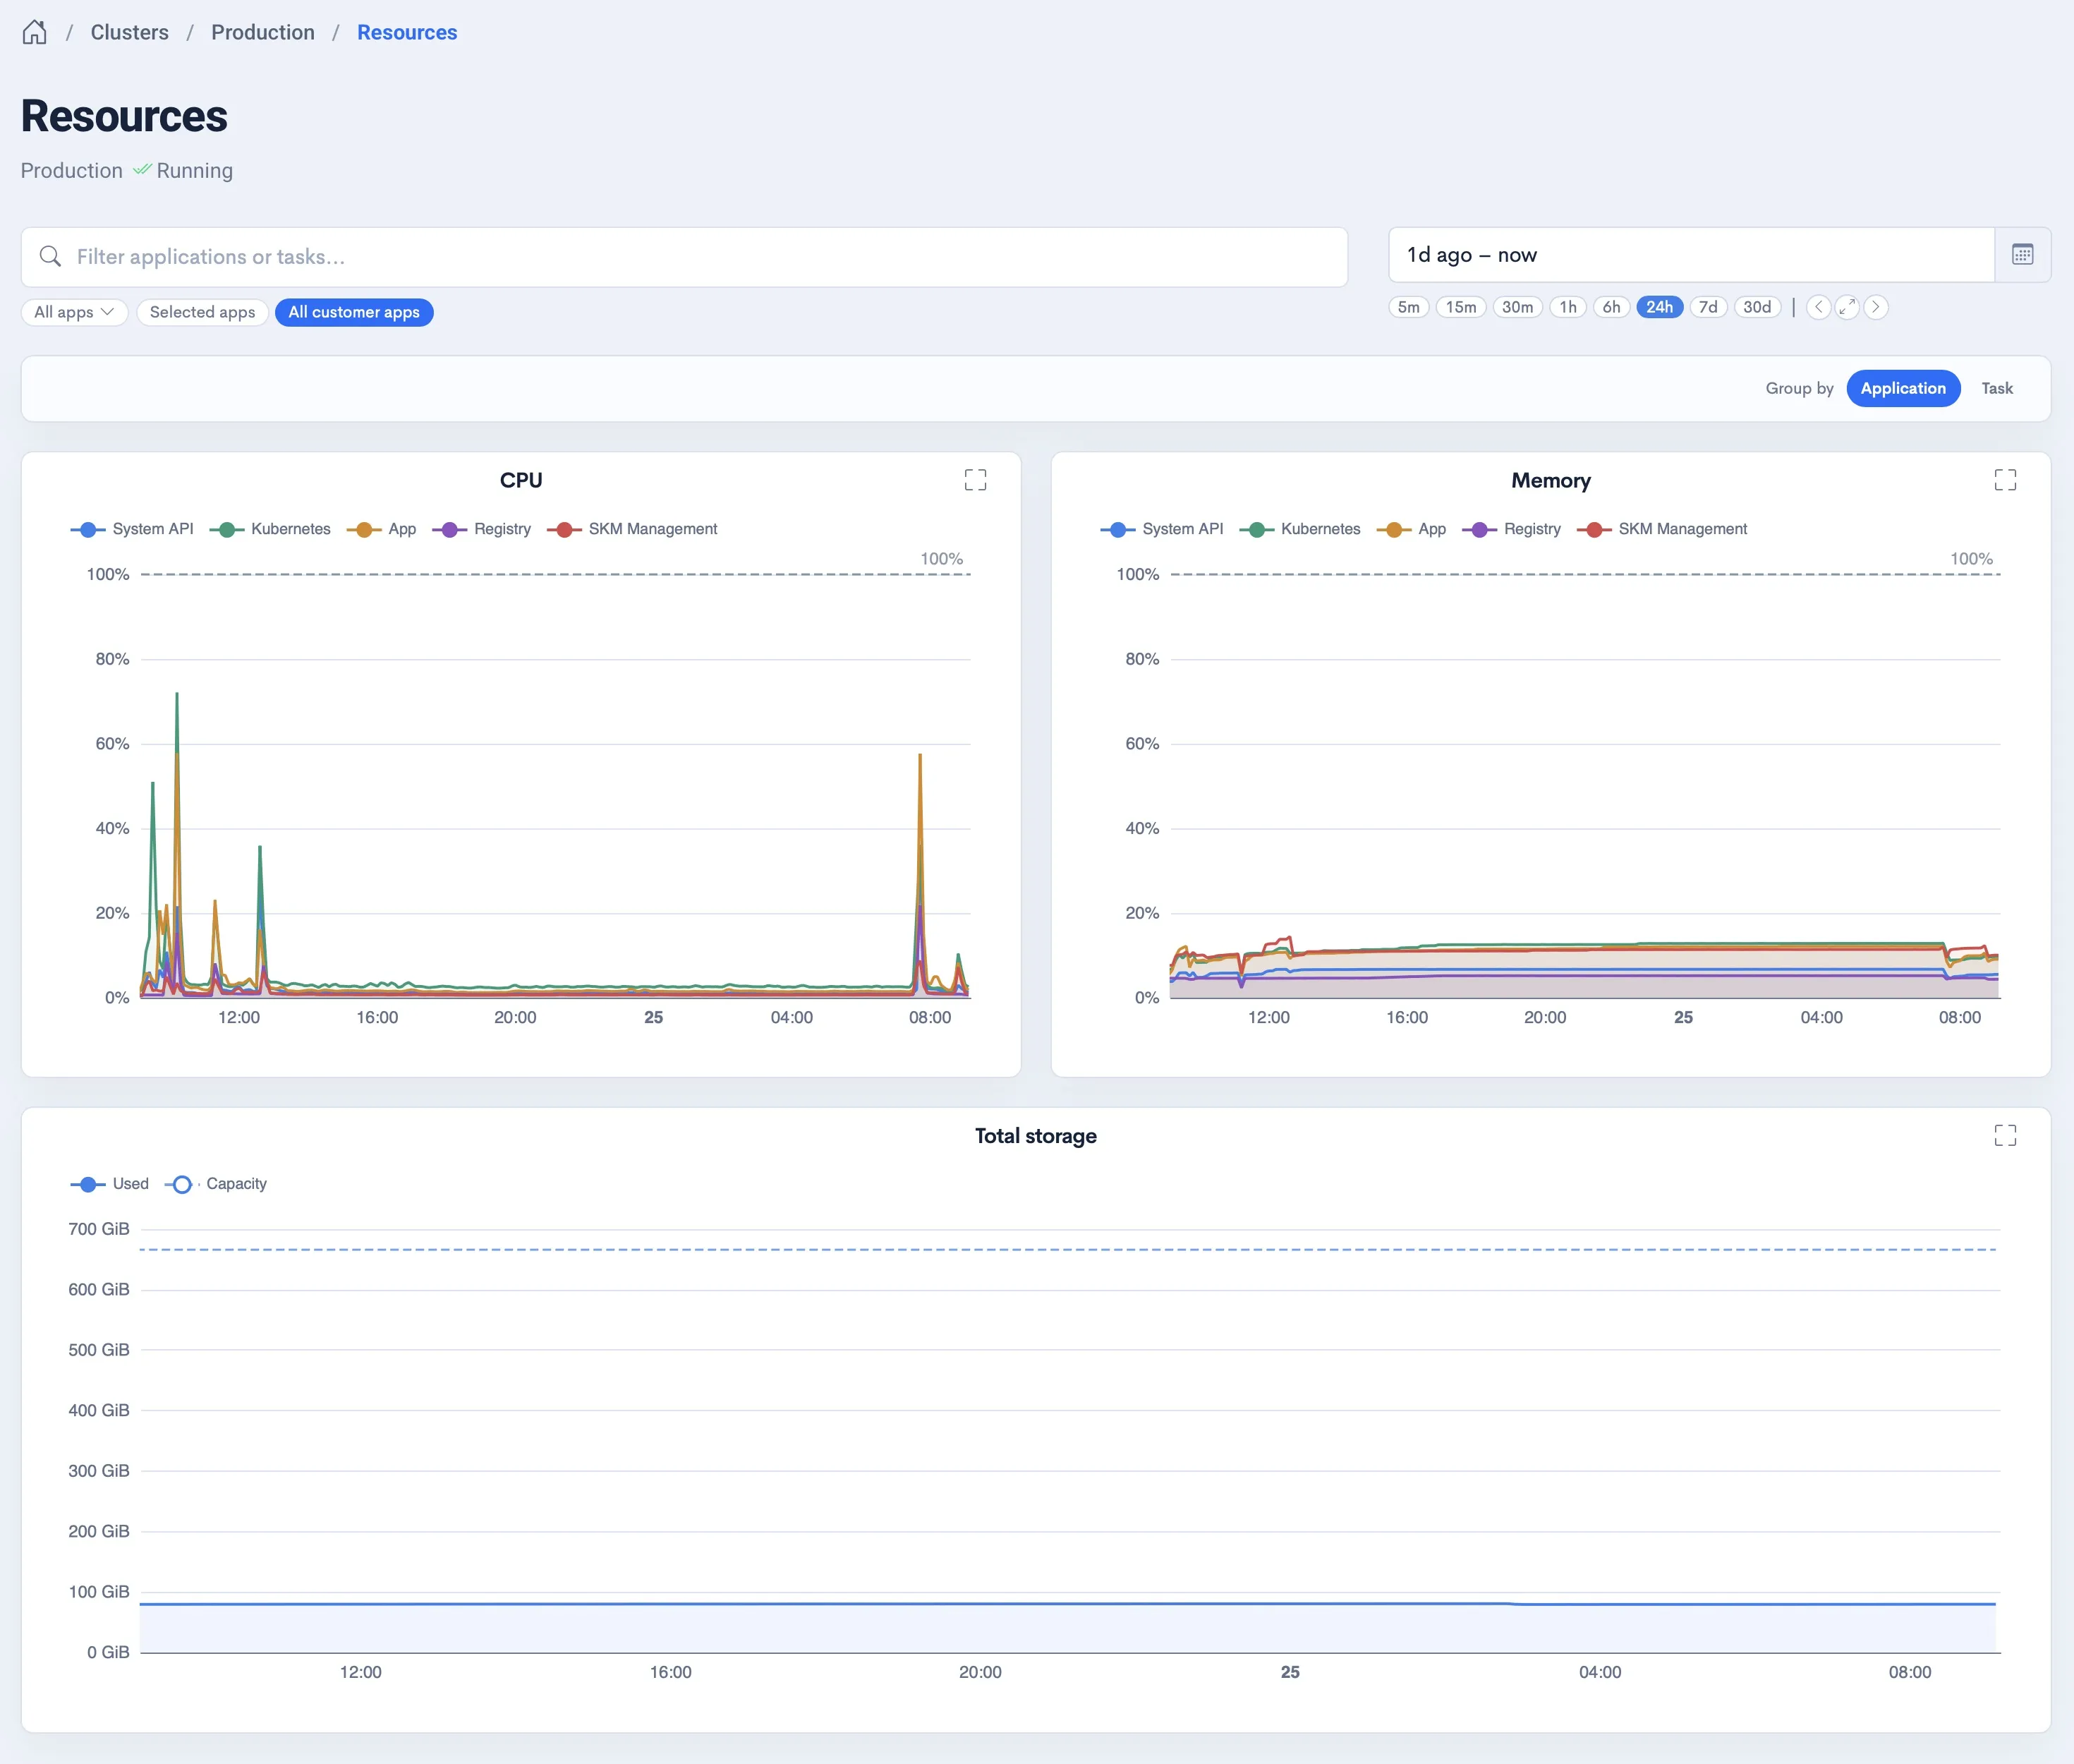This screenshot has height=1764, width=2074.
Task: Toggle Registry series in Memory legend
Action: [1510, 529]
